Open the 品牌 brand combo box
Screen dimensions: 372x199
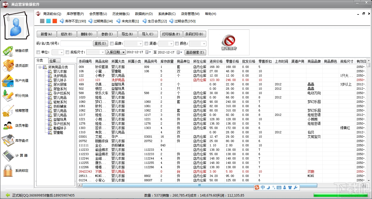(133, 44)
